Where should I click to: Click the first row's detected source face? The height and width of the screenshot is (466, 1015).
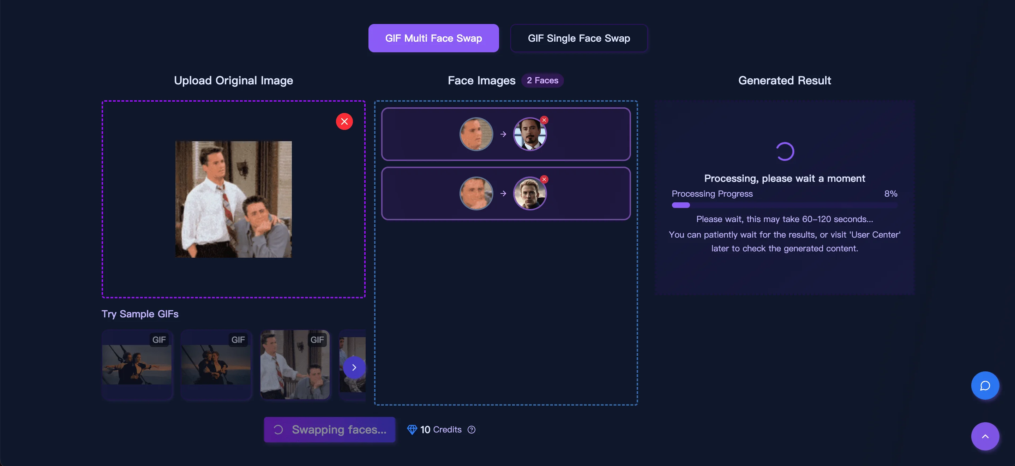click(x=476, y=134)
